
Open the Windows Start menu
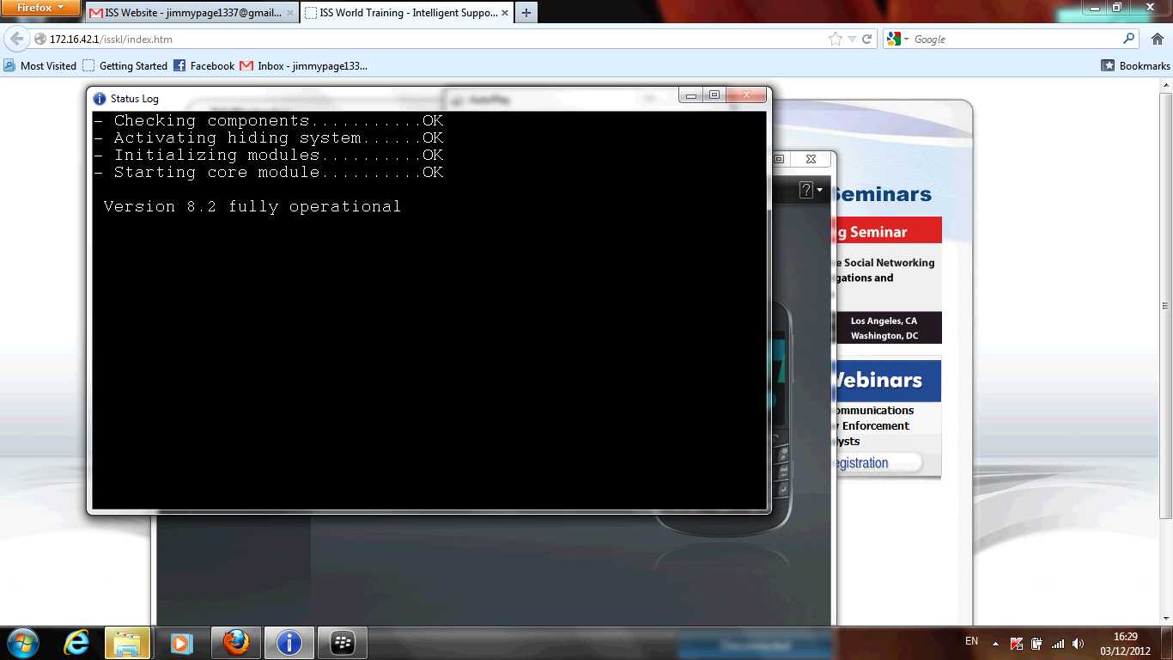(x=22, y=642)
